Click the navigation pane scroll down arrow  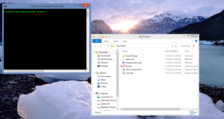[x=117, y=109]
